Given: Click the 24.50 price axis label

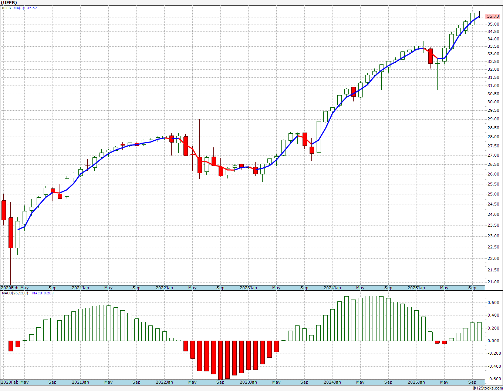Looking at the screenshot, I should point(493,204).
